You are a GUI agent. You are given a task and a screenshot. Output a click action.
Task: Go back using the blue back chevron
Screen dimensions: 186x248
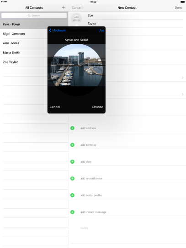50,30
